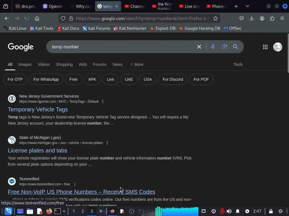Start Google voice search microphone
289x216 pixels.
tap(213, 47)
